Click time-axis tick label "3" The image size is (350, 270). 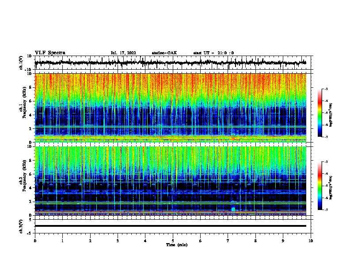[118, 241]
